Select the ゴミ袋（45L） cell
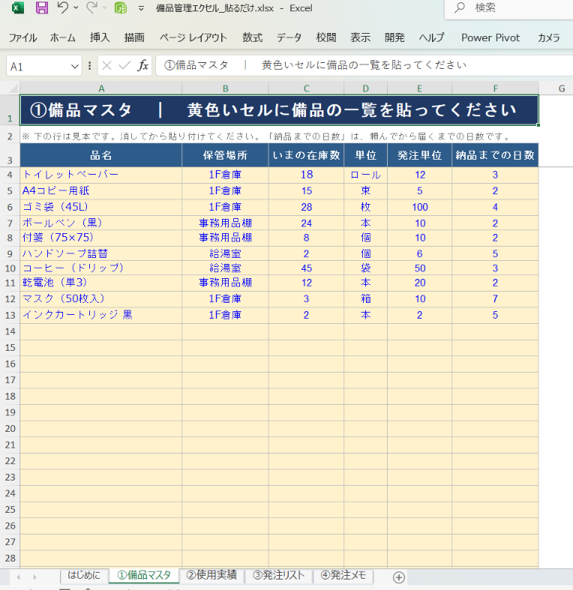 tap(101, 208)
